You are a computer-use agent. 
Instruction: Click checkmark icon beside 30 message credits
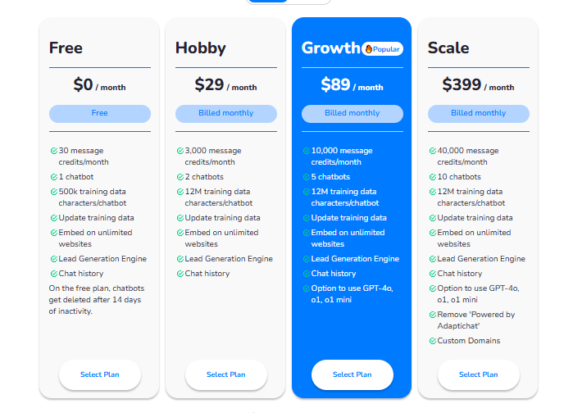click(54, 151)
